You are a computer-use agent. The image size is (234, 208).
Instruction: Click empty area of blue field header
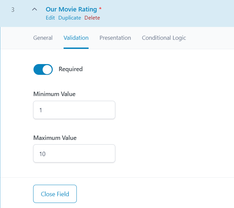click(x=169, y=13)
